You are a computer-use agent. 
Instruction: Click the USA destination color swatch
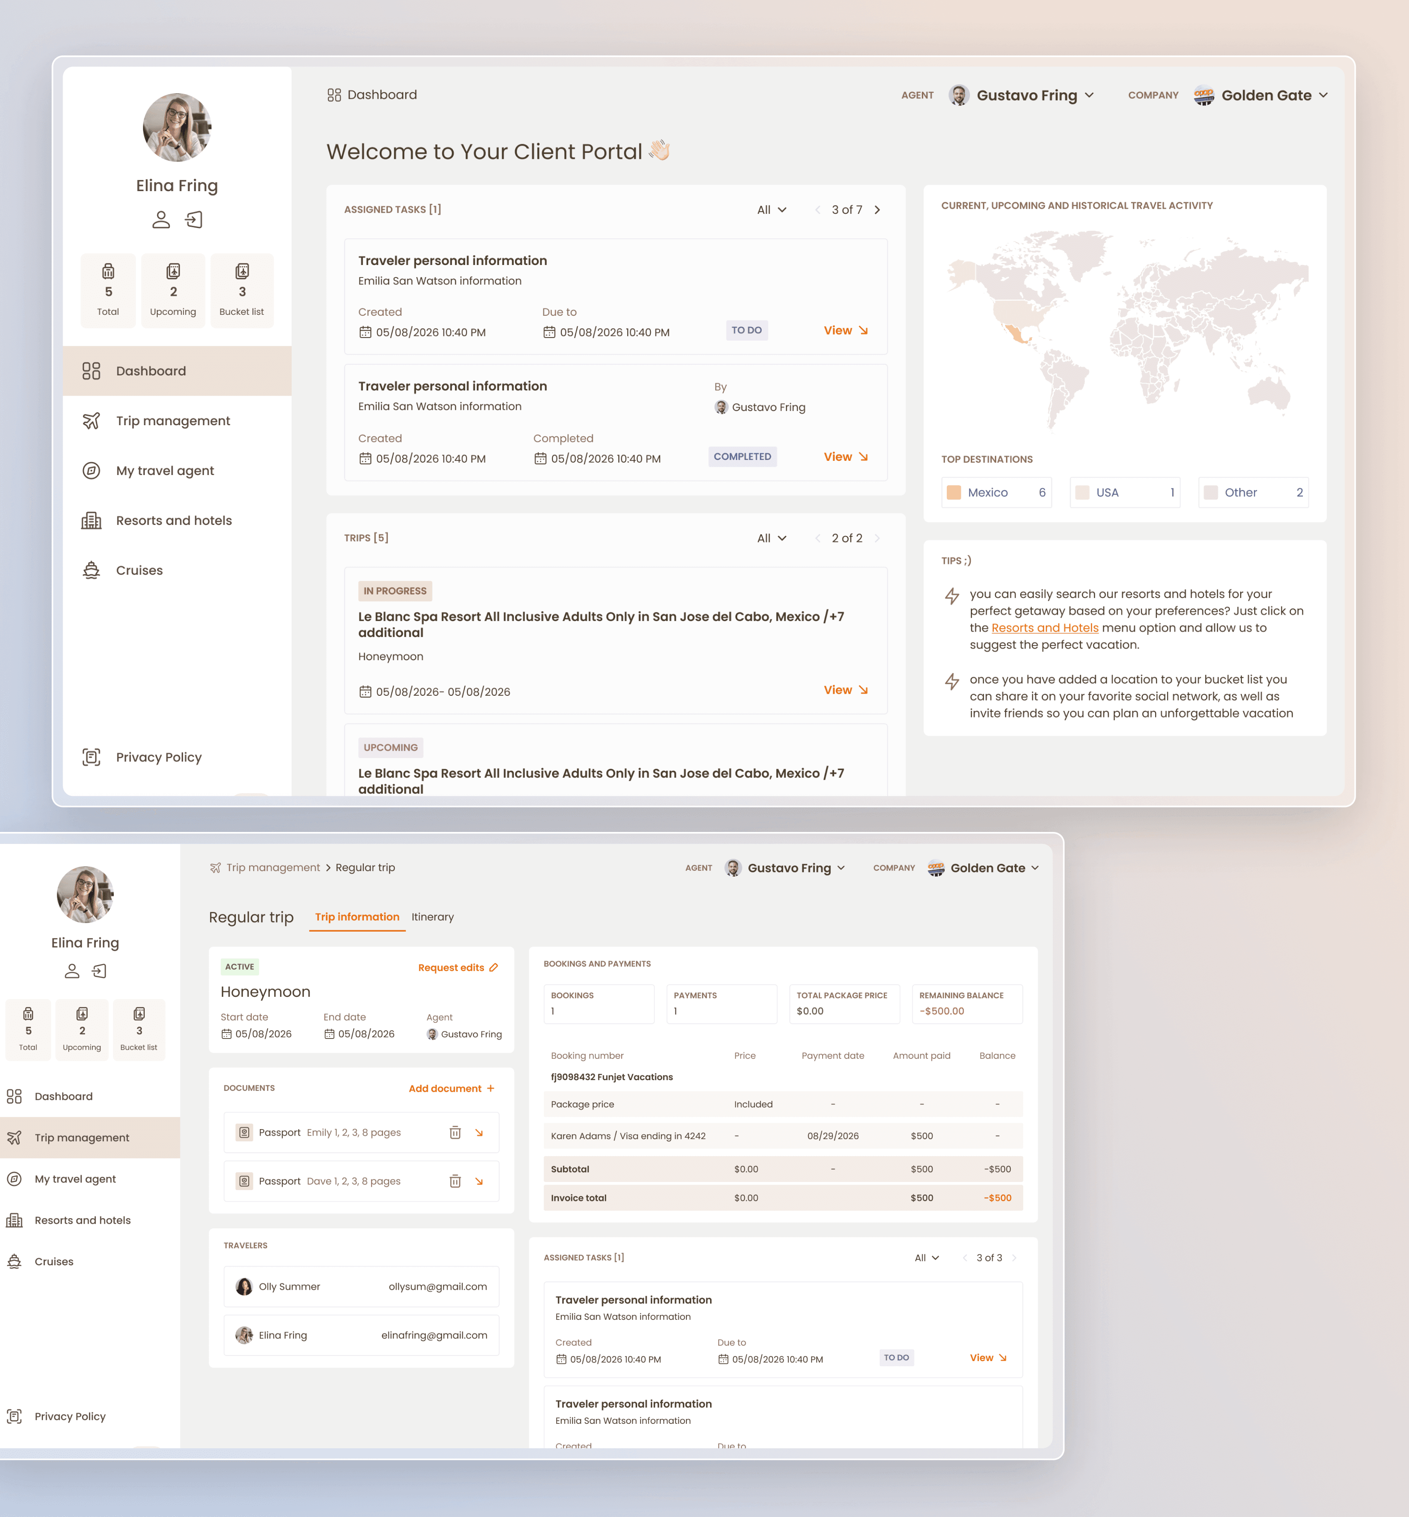tap(1082, 493)
